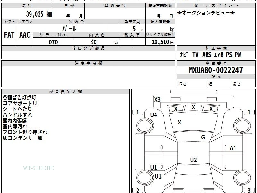Click the 乗車定員 header cell
Viewport: 257px width, 193px height.
point(132,22)
